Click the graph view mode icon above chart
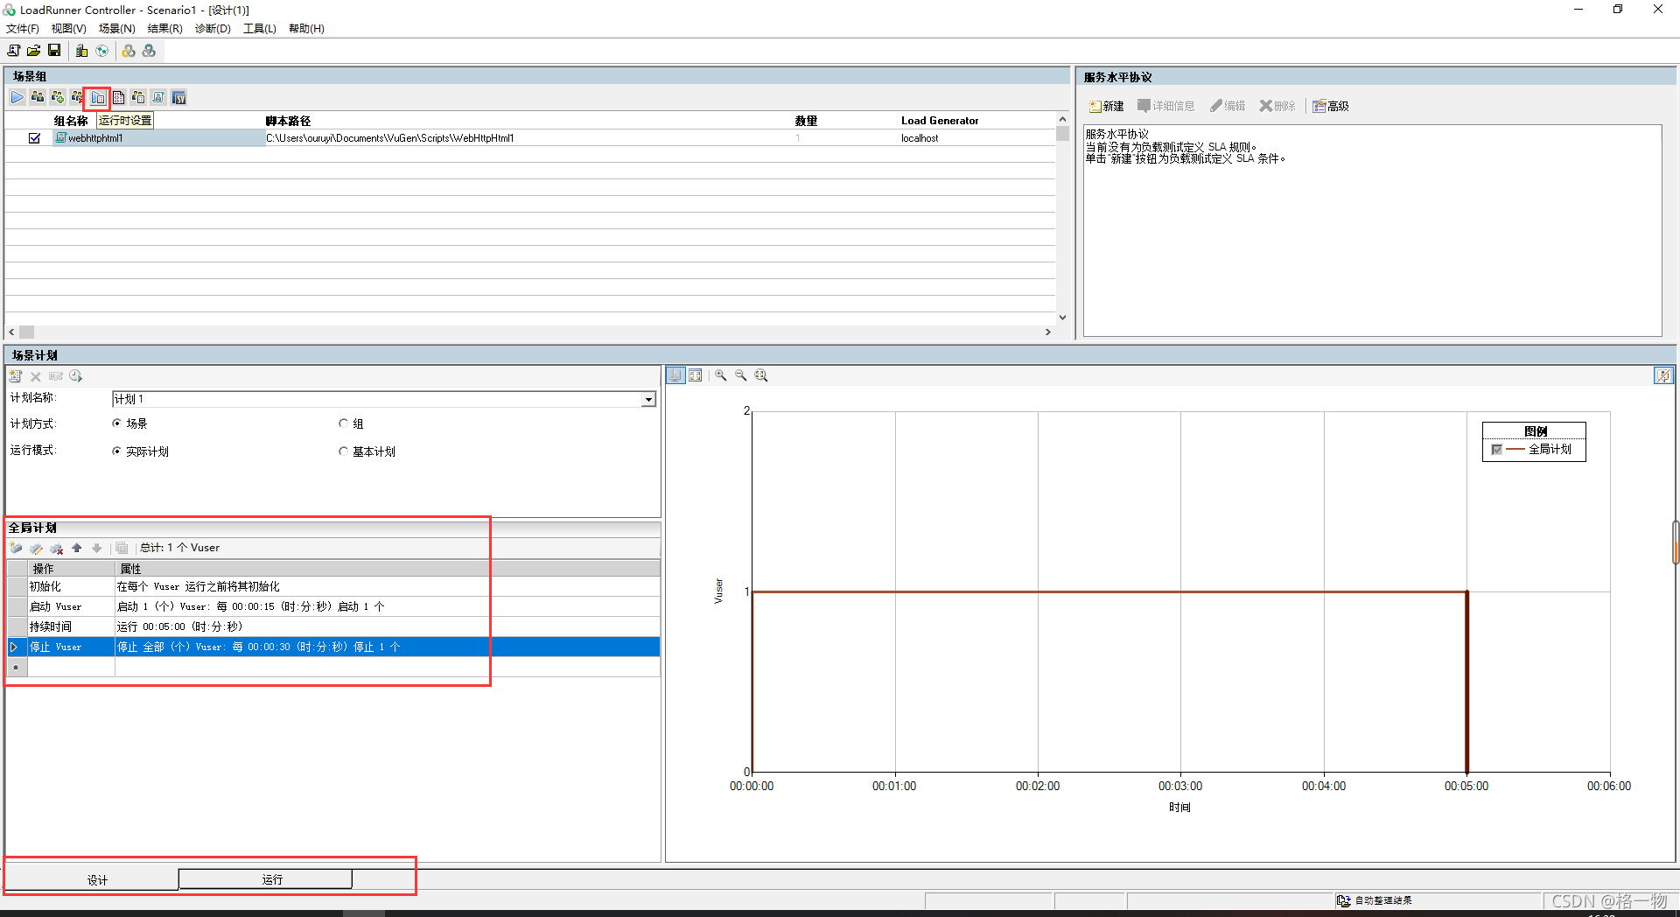 pyautogui.click(x=675, y=375)
